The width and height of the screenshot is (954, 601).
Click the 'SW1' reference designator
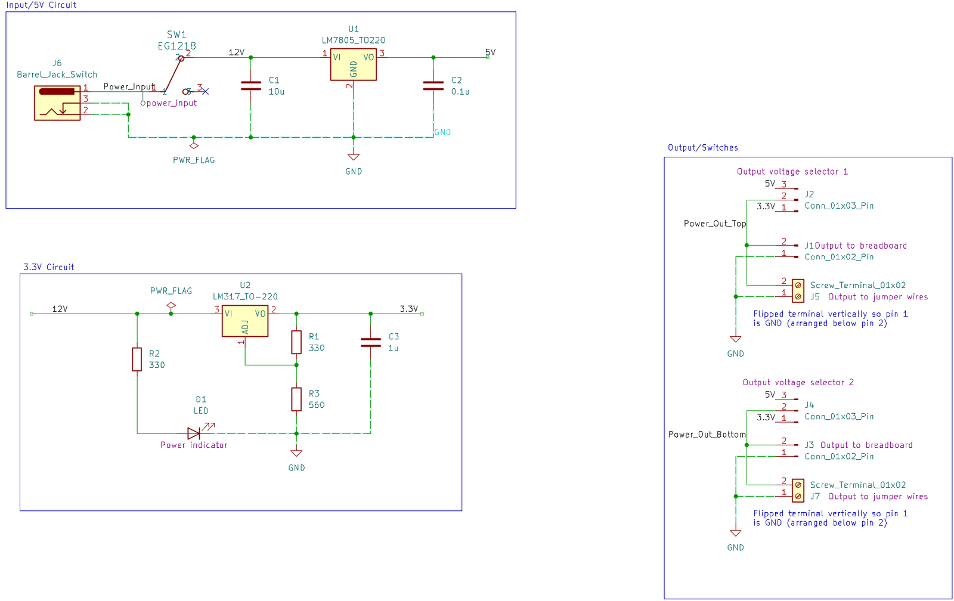click(x=177, y=35)
